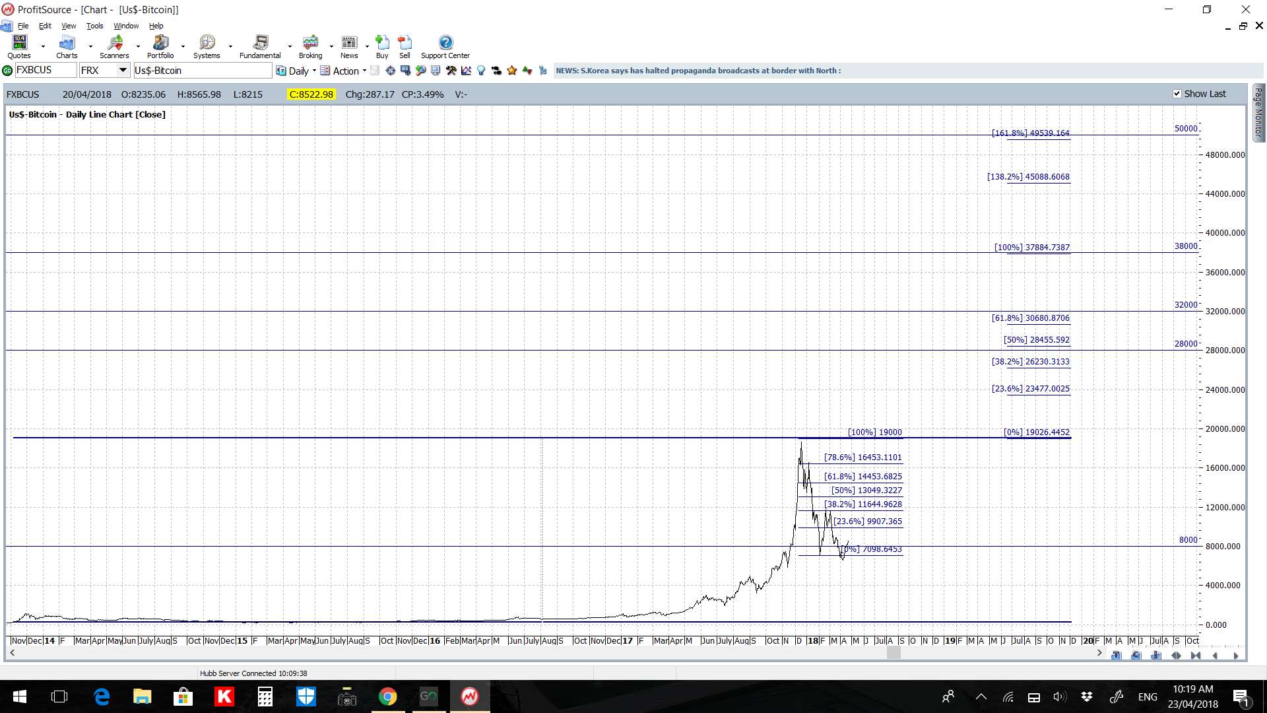Open the View menu

69,26
